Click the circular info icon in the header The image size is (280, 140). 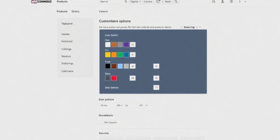coord(231,2)
